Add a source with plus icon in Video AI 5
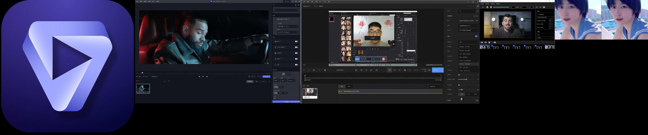 pos(304,86)
